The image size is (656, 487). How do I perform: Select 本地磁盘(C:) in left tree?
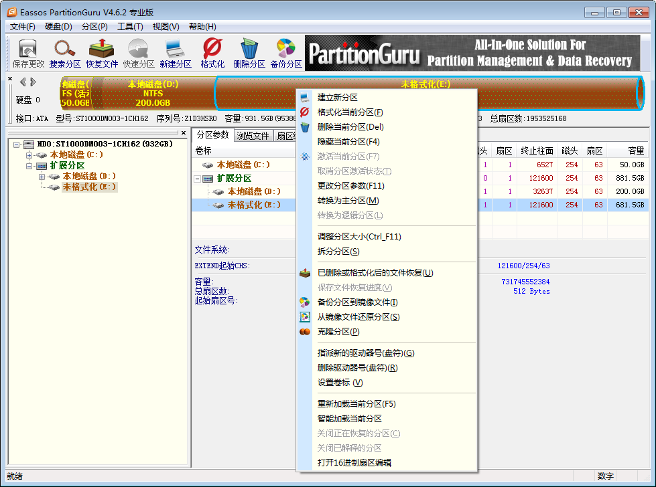click(x=76, y=155)
